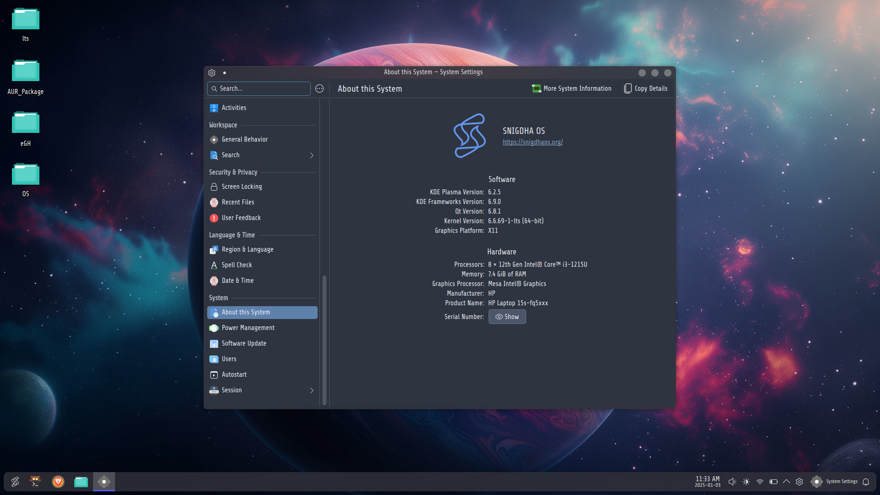Open the eGH desktop folder
Viewport: 880px width, 495px height.
[x=26, y=129]
